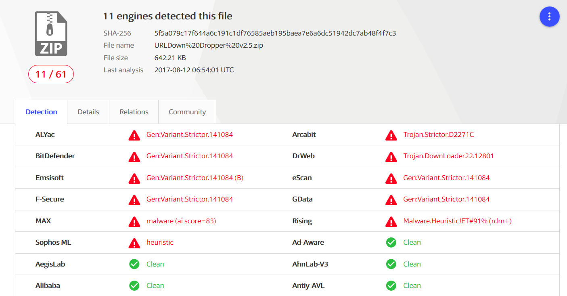The height and width of the screenshot is (296, 567).
Task: Click the Rising red alert icon
Action: [391, 221]
